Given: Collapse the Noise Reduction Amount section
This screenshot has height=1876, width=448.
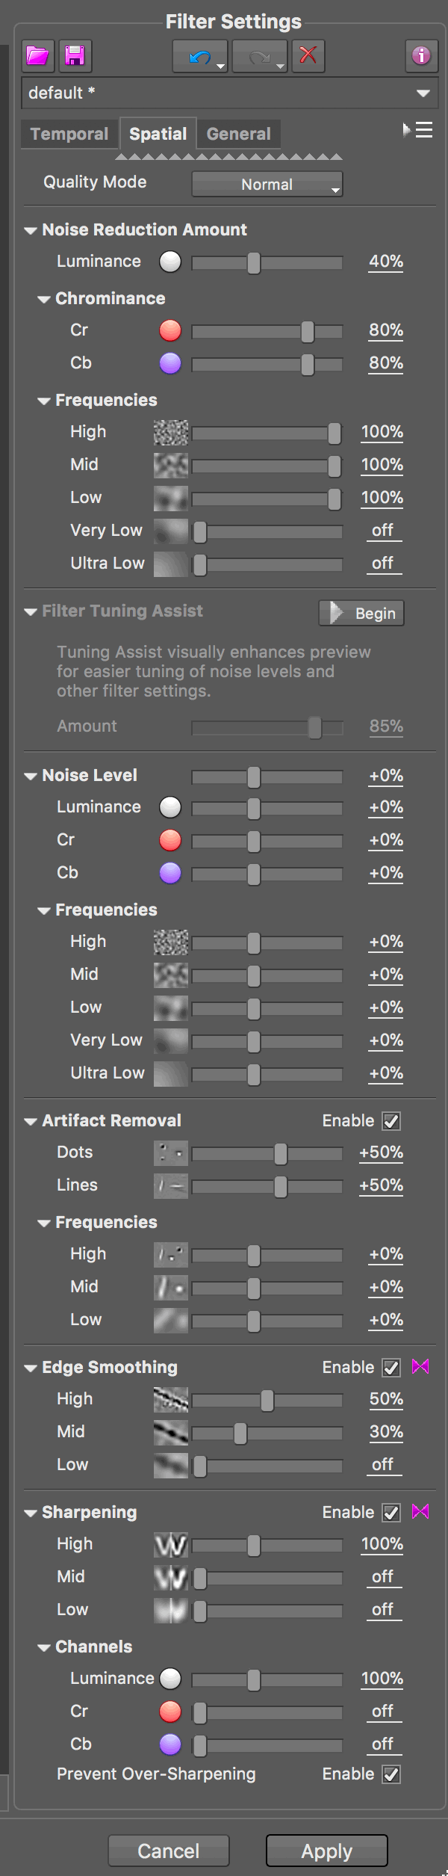Looking at the screenshot, I should [x=31, y=230].
